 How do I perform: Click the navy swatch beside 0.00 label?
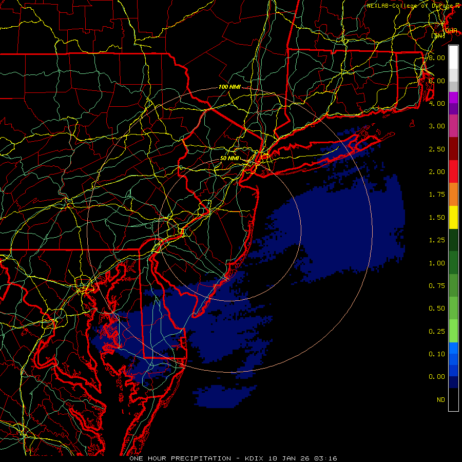[x=453, y=382]
